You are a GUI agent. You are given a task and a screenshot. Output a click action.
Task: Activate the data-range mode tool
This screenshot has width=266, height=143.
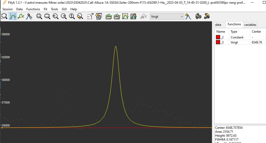[13, 16]
